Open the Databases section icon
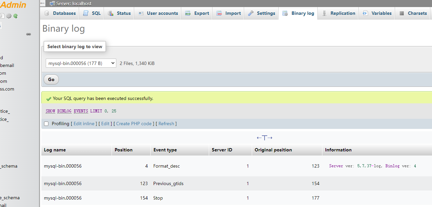The width and height of the screenshot is (432, 207). click(46, 13)
